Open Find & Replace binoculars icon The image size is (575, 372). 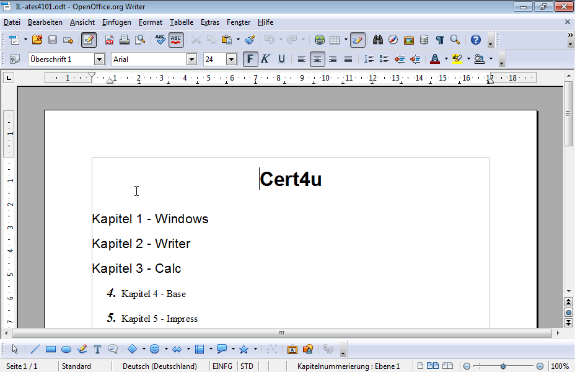point(378,40)
